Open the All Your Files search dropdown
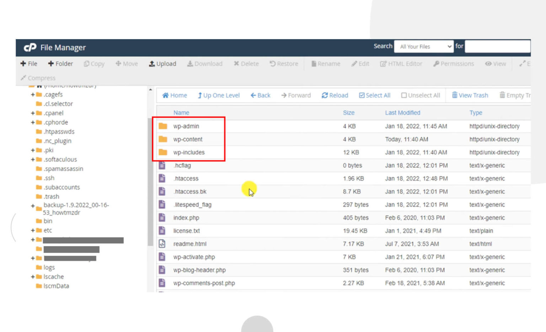 click(x=424, y=46)
